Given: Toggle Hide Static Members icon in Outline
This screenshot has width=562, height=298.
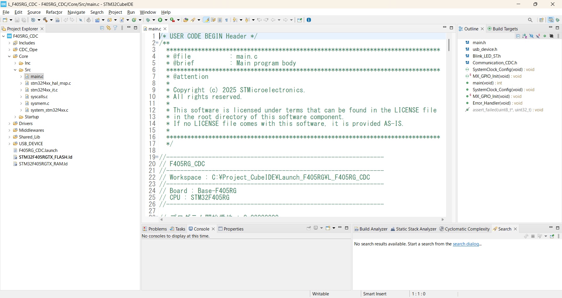Looking at the screenshot, I should tap(538, 36).
